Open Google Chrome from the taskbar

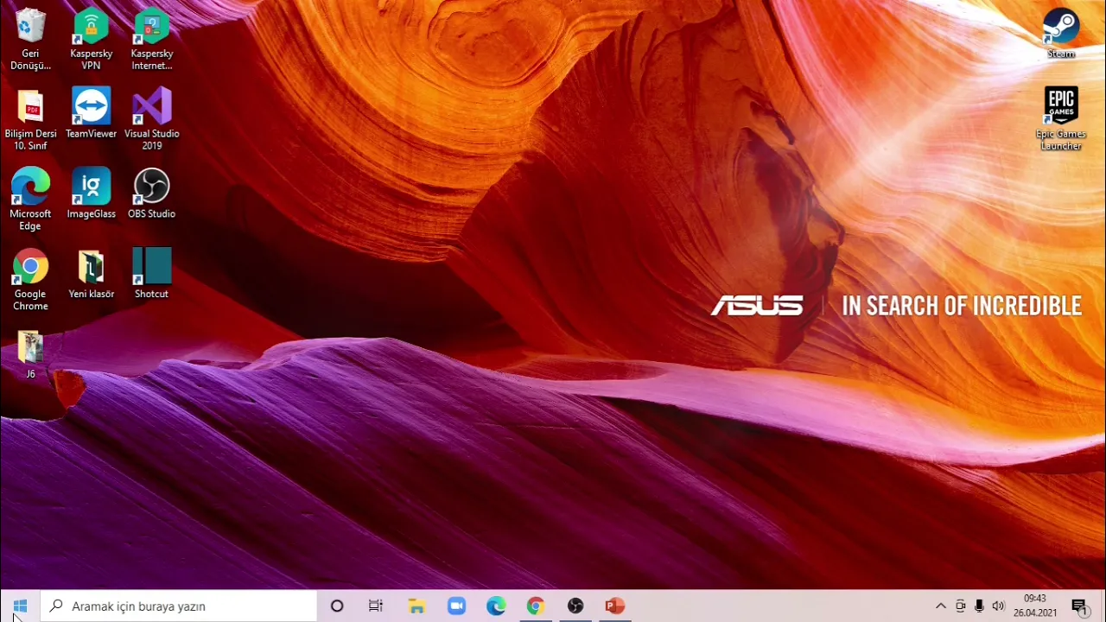click(x=536, y=606)
